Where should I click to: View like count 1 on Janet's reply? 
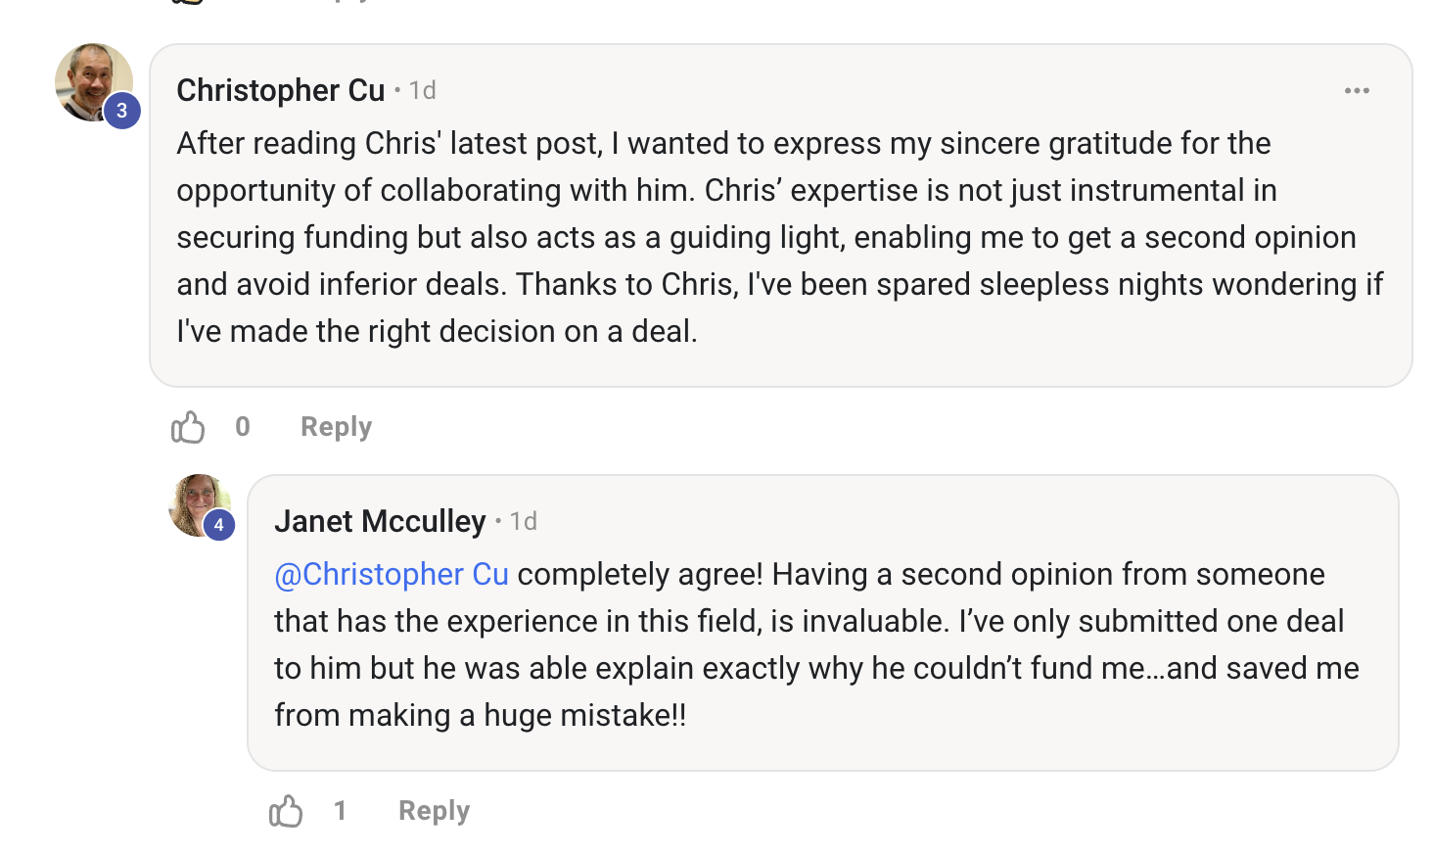(341, 811)
